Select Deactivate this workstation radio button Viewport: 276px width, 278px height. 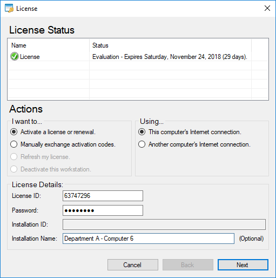[x=14, y=169]
